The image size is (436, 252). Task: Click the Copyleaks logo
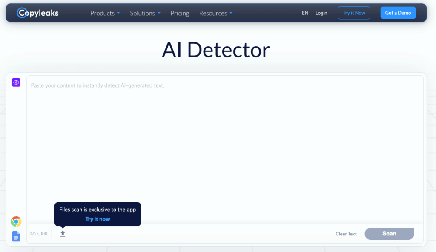pyautogui.click(x=37, y=13)
